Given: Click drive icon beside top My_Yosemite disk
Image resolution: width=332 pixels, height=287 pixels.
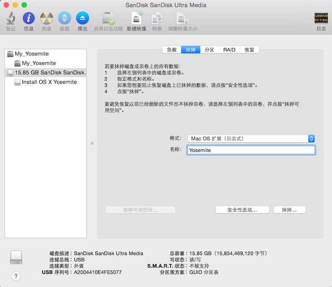Looking at the screenshot, I should coord(10,54).
